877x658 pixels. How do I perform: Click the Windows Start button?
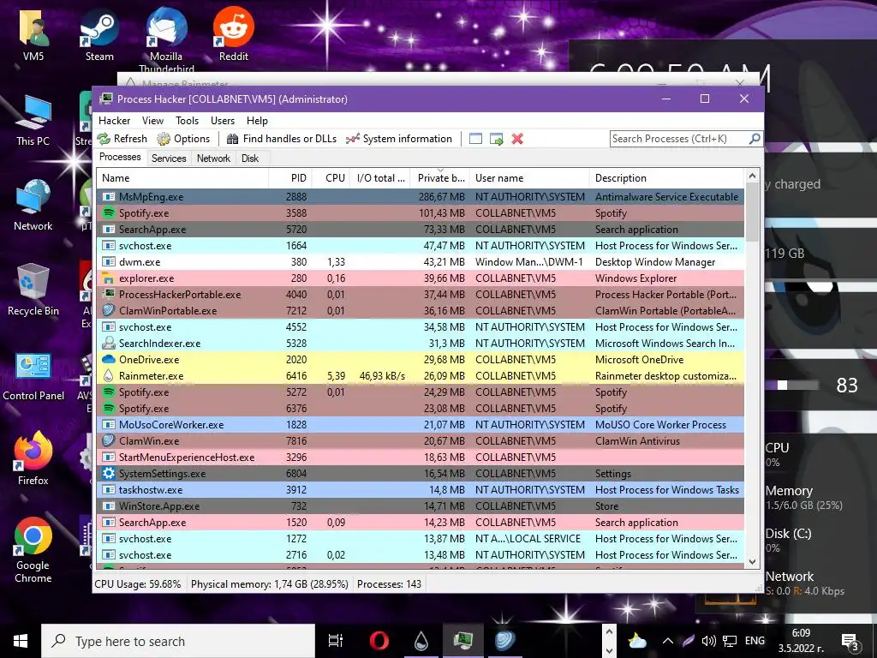point(21,641)
